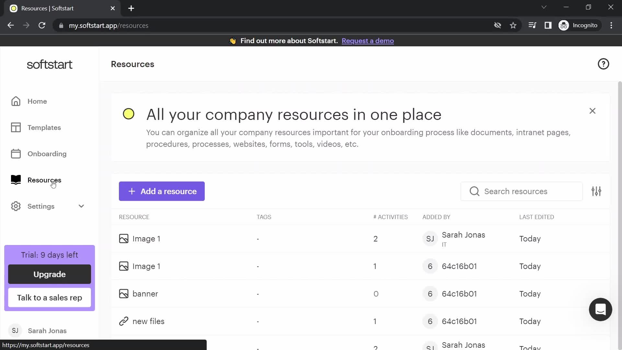Click Today in the banner row
The image size is (622, 350).
click(530, 294)
